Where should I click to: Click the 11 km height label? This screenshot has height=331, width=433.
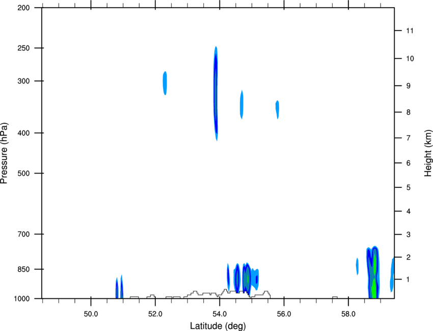(410, 31)
